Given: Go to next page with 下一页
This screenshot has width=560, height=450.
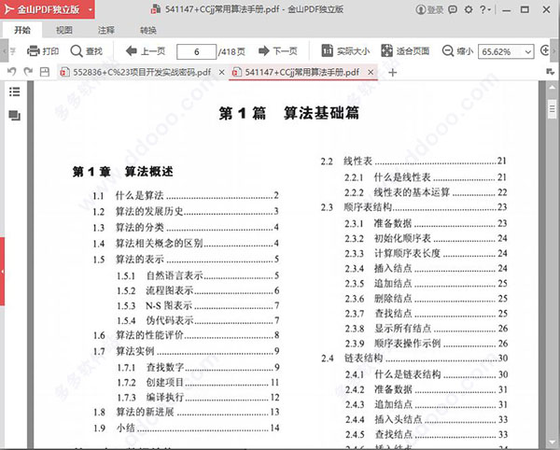Looking at the screenshot, I should coord(278,51).
